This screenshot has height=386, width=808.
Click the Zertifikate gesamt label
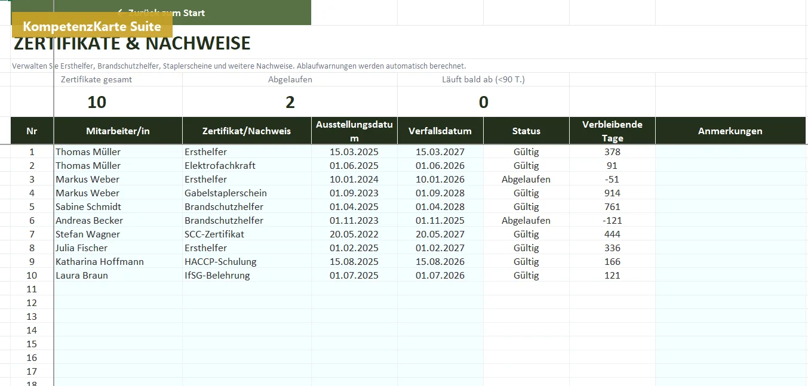[x=97, y=79]
